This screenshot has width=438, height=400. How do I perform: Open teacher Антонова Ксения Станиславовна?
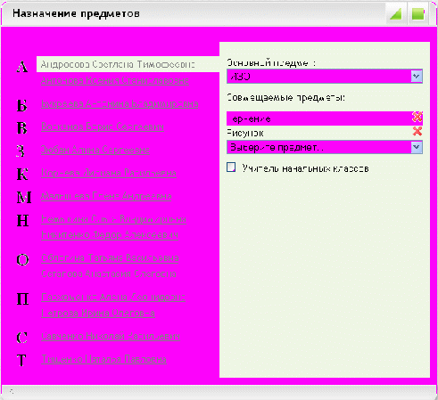[x=115, y=80]
